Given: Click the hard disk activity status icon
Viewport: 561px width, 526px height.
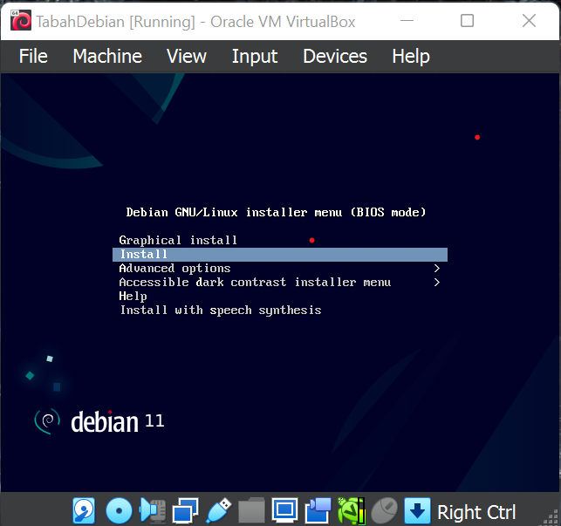Looking at the screenshot, I should (x=84, y=510).
